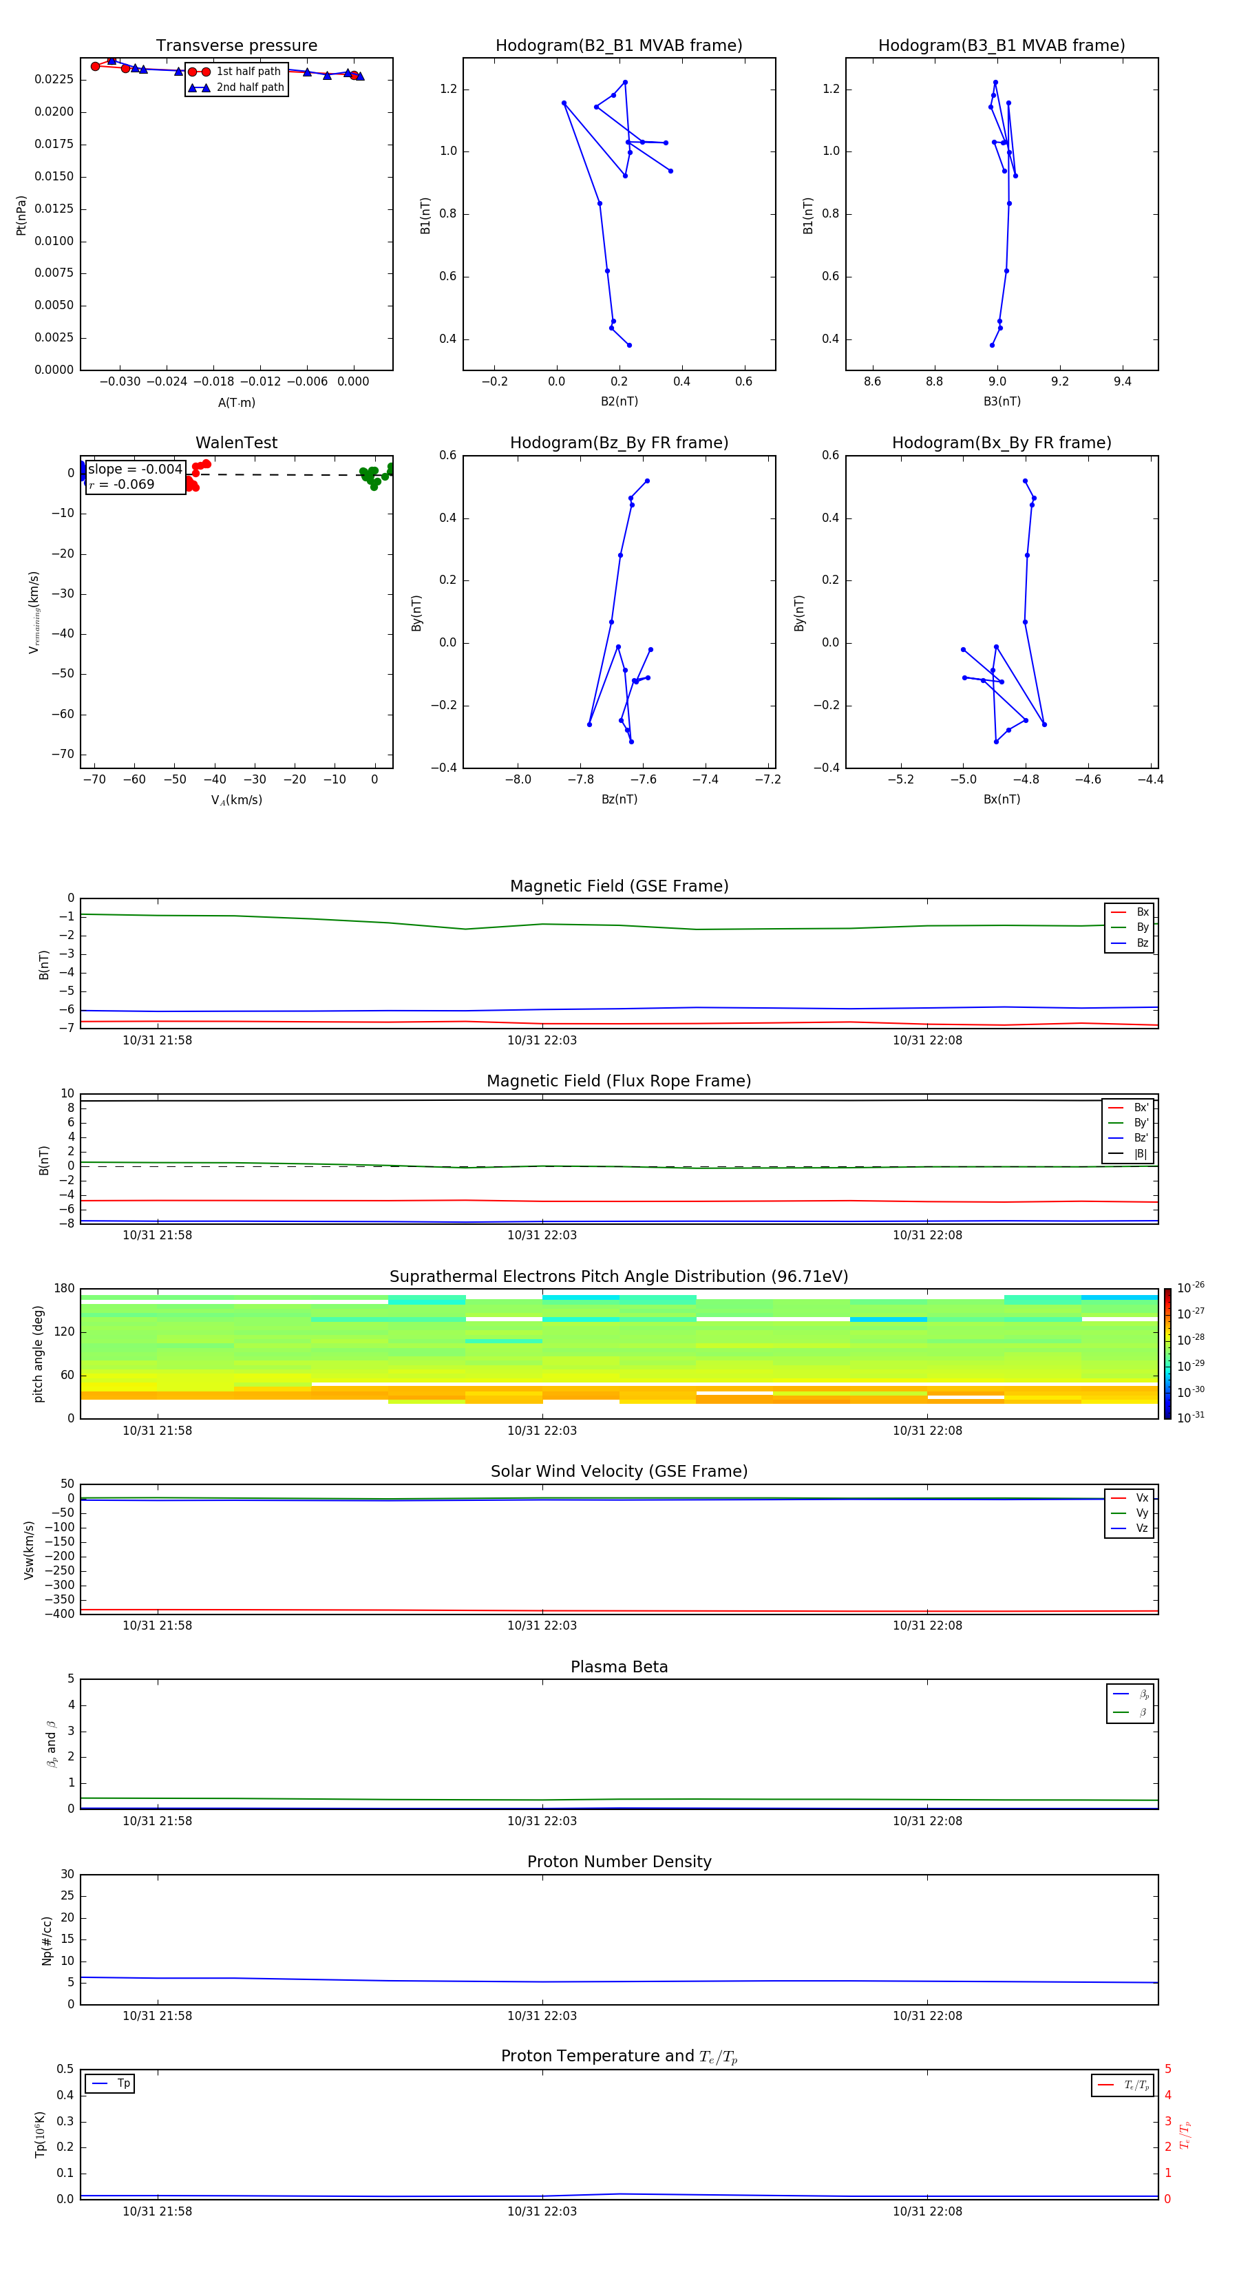Click the "βp and β" y-axis label
This screenshot has width=1239, height=2272.
tap(52, 1744)
